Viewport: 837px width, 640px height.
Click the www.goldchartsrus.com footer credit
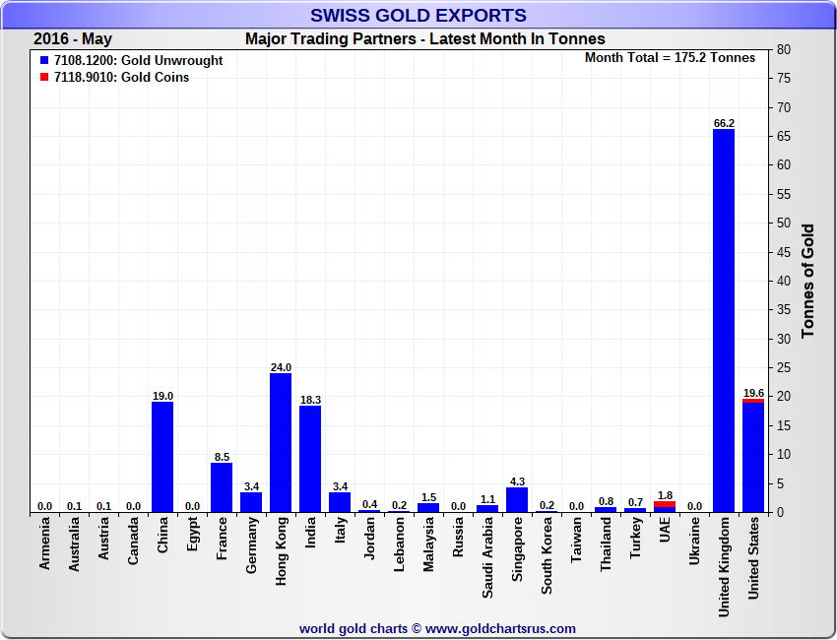pos(437,629)
